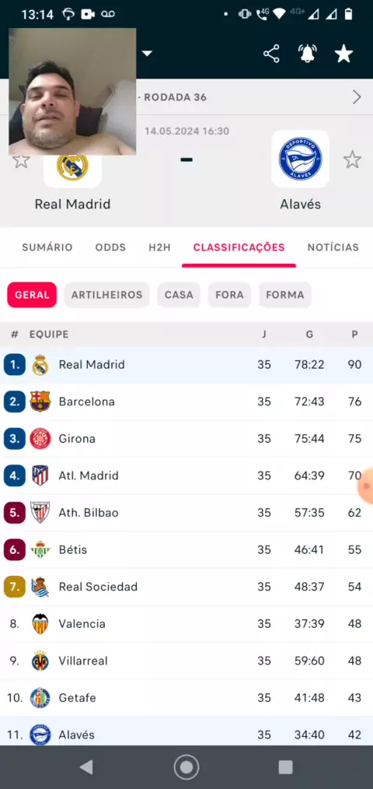Go to next round with Rodada 36 chevron
The width and height of the screenshot is (373, 789).
pyautogui.click(x=357, y=97)
